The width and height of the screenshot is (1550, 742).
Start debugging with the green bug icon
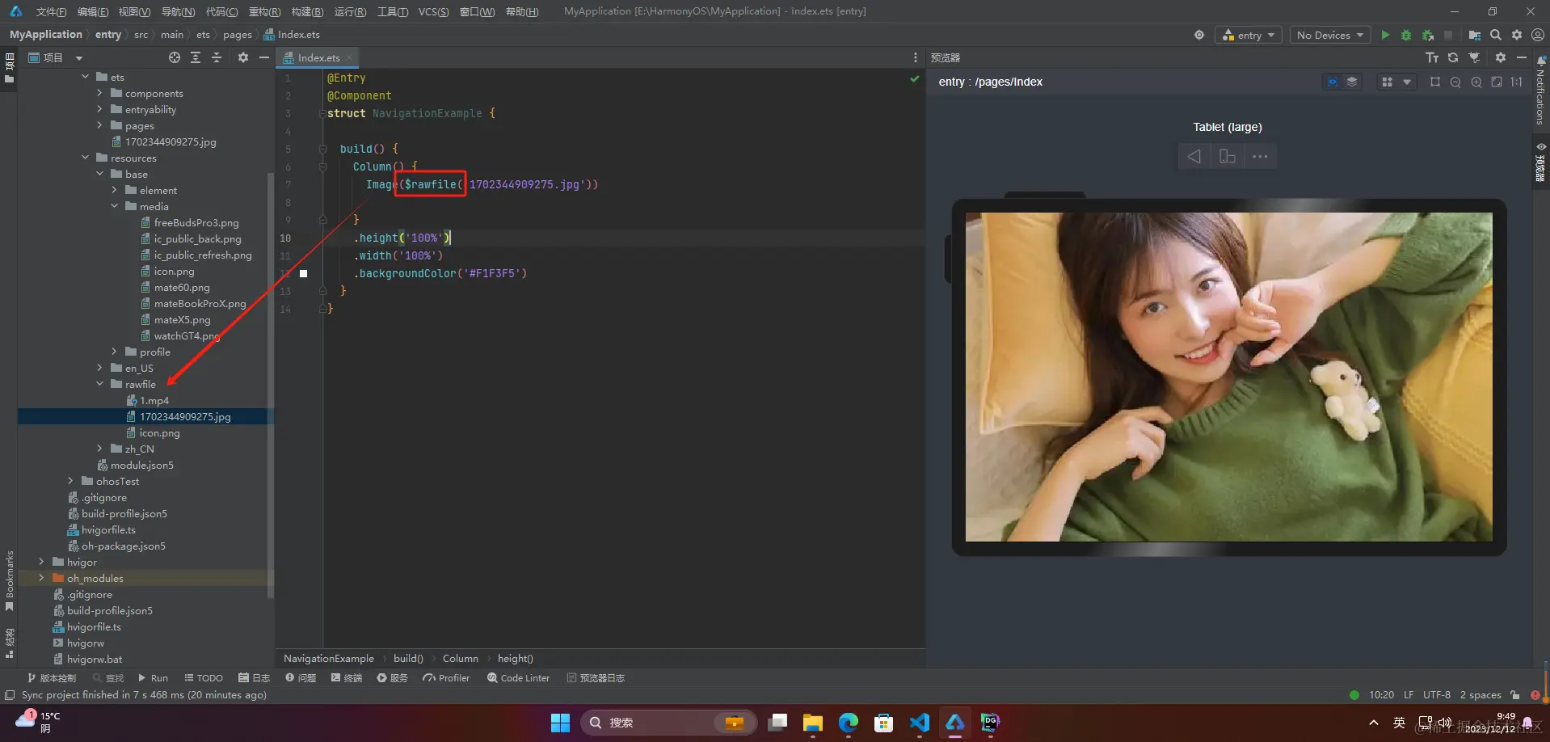pyautogui.click(x=1406, y=35)
